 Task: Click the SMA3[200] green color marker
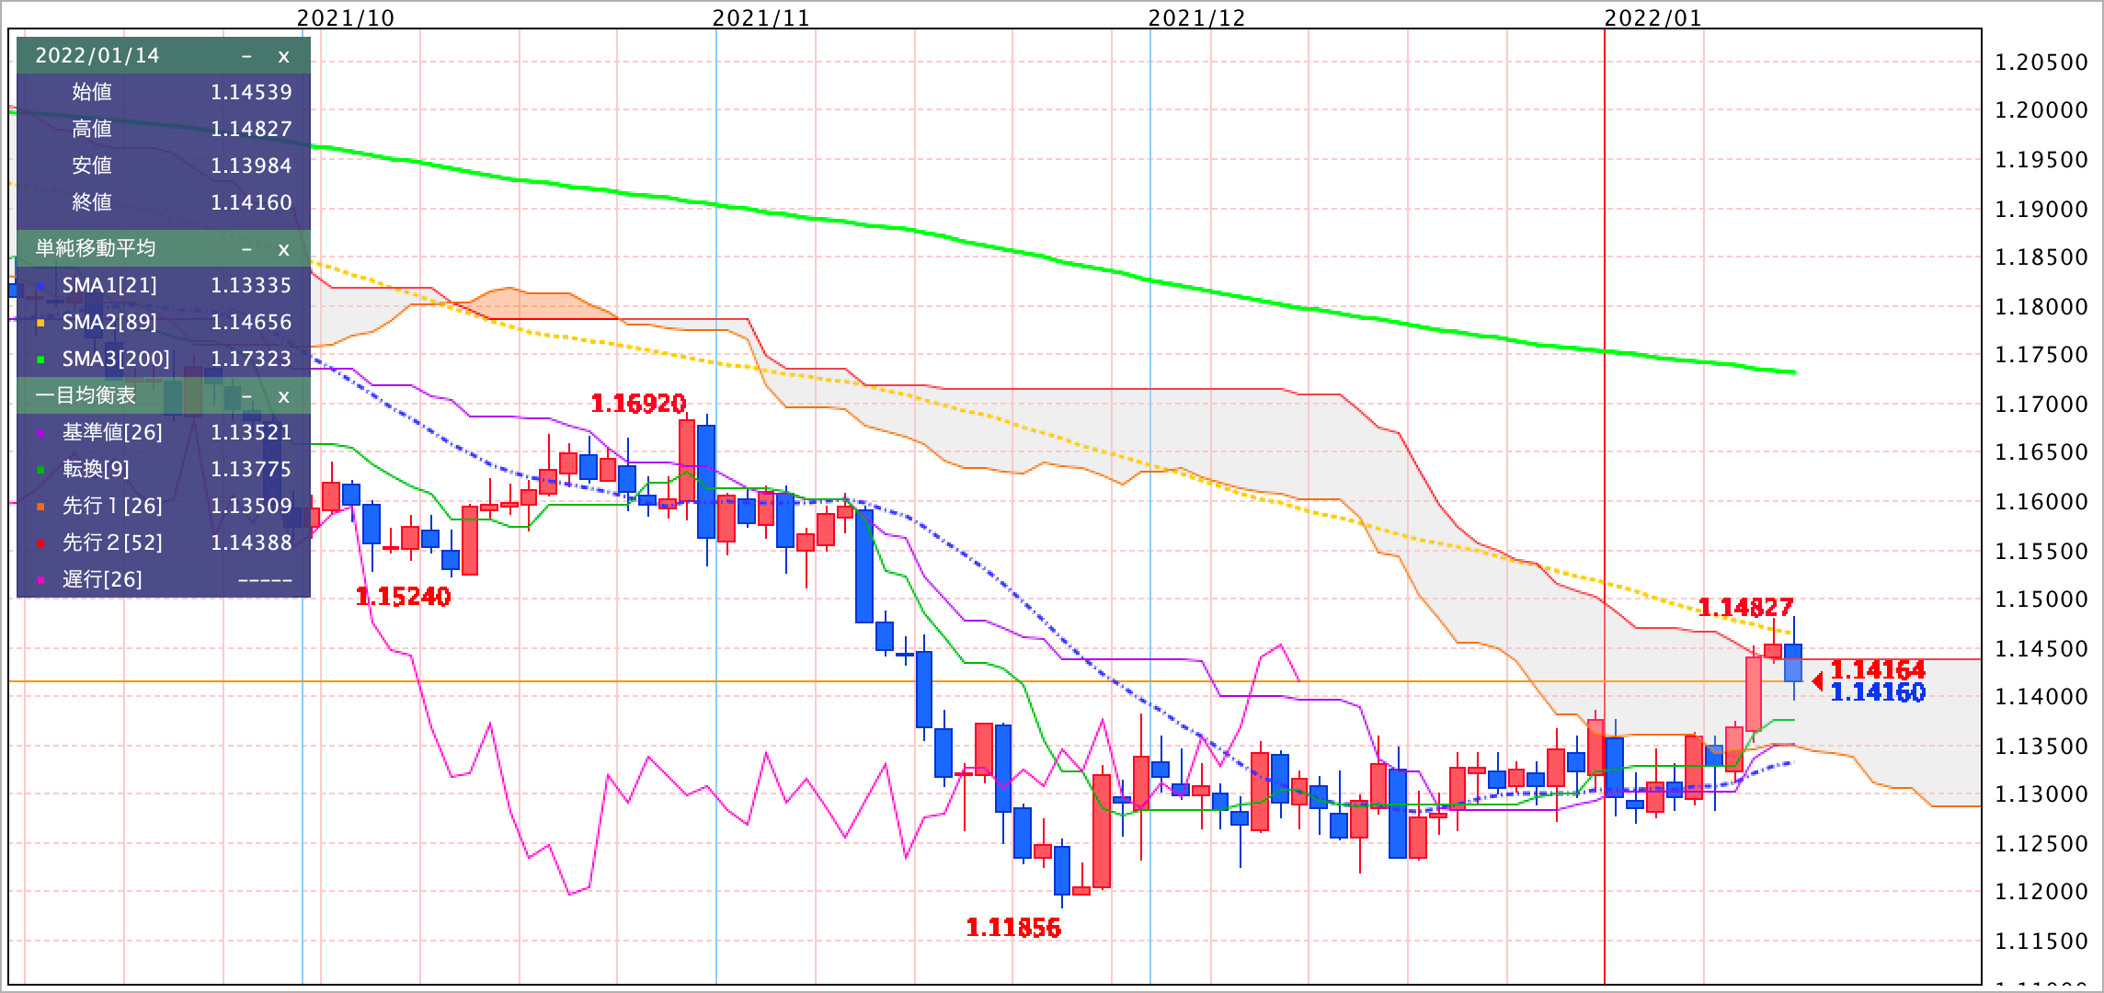[x=40, y=360]
